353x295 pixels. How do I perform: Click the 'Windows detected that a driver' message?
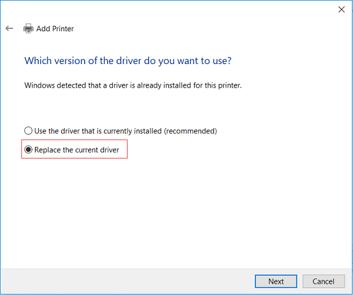(133, 85)
